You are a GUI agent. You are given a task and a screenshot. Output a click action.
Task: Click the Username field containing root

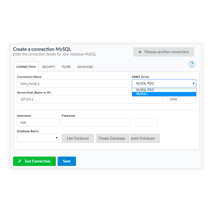click(38, 122)
